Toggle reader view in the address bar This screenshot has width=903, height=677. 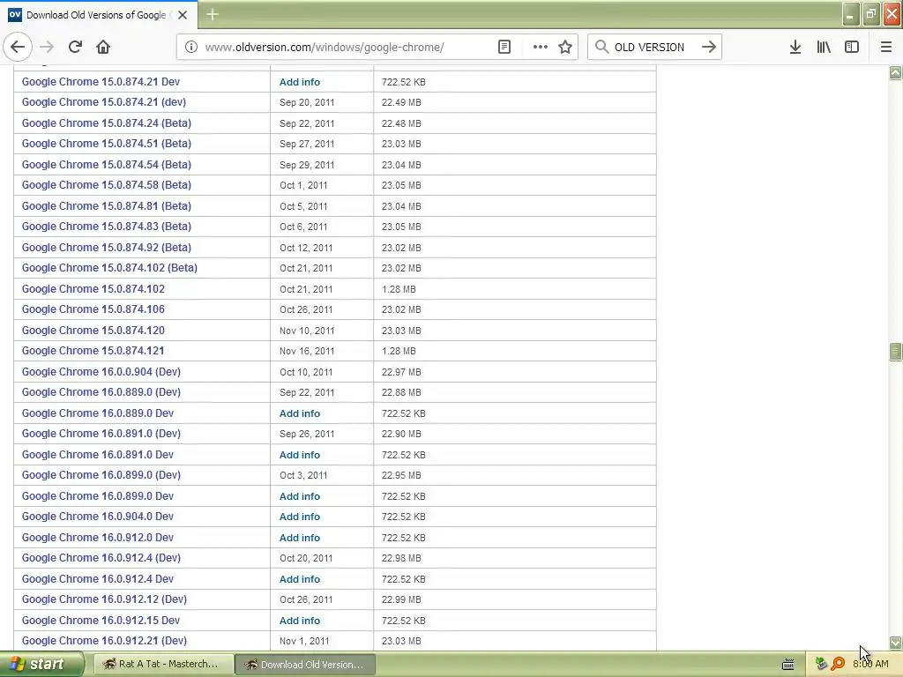click(x=504, y=47)
